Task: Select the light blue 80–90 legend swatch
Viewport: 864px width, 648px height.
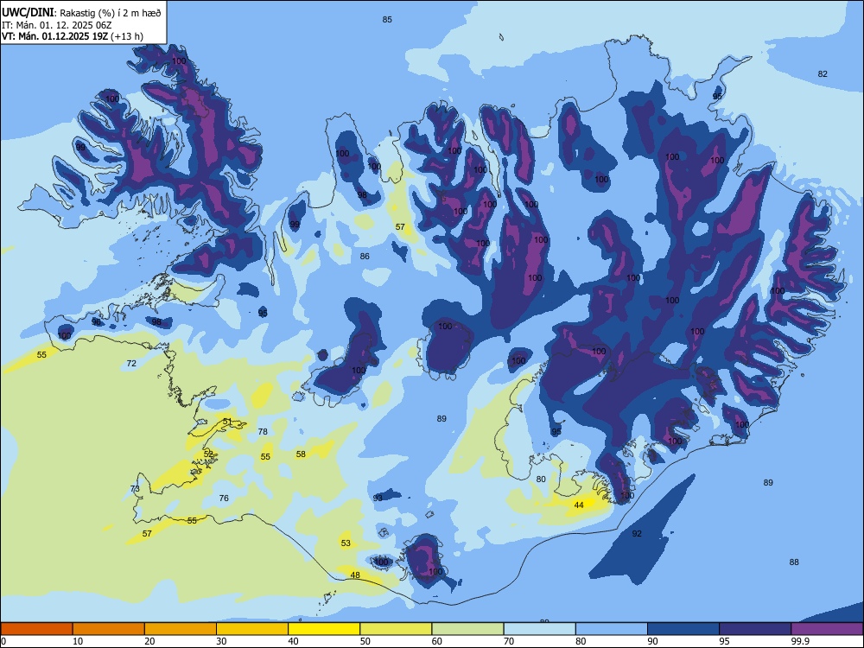Action: [612, 629]
